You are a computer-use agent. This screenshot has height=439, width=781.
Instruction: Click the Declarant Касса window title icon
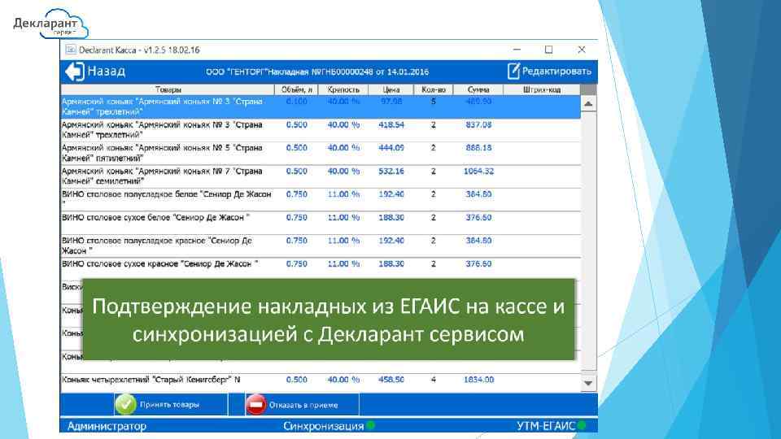pos(71,50)
